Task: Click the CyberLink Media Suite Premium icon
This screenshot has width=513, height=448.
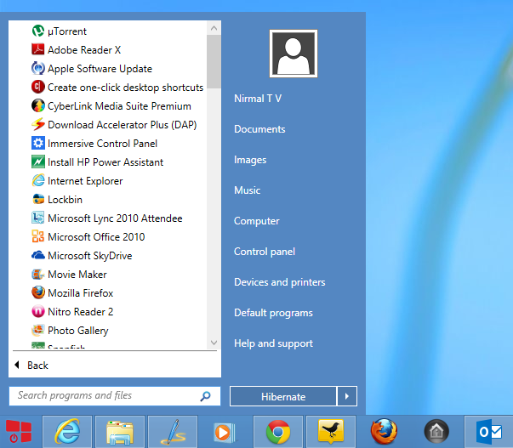Action: click(x=38, y=106)
